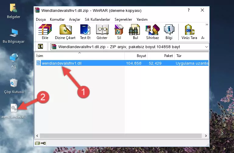Click the question mark help button

pos(189,10)
